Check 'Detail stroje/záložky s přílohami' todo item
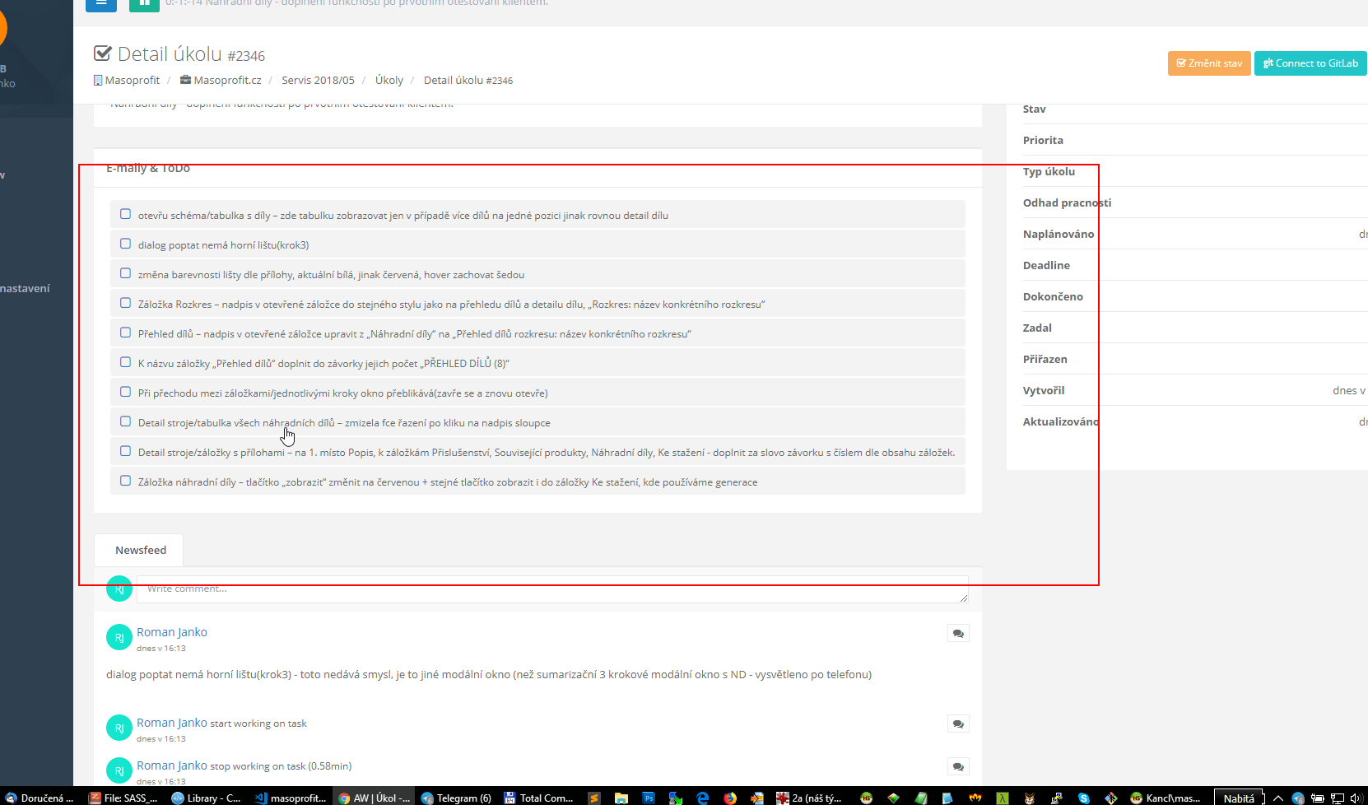The width and height of the screenshot is (1368, 805). pos(125,451)
